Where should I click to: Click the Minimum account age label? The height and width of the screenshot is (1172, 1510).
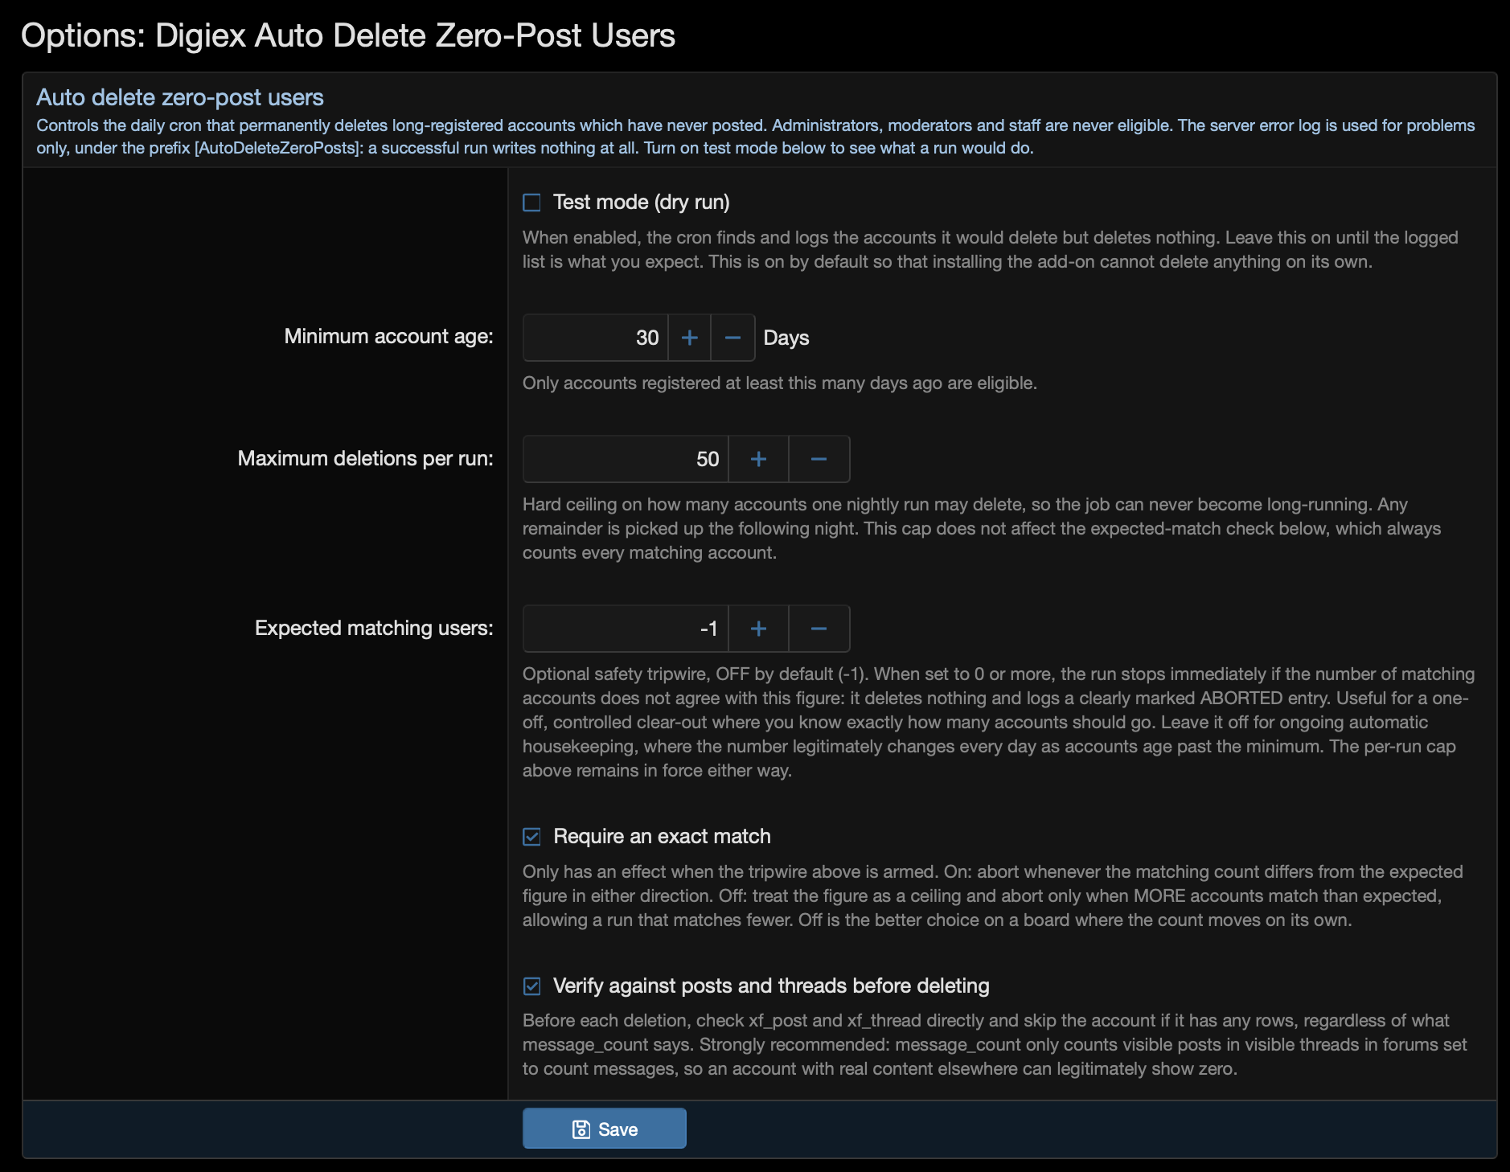(388, 337)
